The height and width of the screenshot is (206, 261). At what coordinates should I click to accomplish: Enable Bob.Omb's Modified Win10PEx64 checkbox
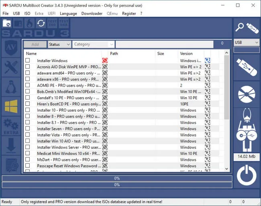click(28, 91)
